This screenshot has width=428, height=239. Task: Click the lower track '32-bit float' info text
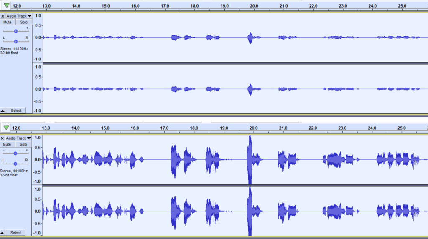click(x=9, y=175)
